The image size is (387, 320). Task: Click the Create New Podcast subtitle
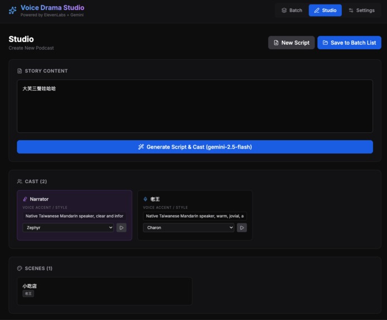pyautogui.click(x=31, y=48)
